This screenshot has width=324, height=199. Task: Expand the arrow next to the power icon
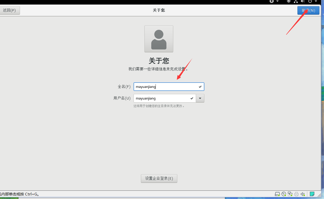point(316,1)
